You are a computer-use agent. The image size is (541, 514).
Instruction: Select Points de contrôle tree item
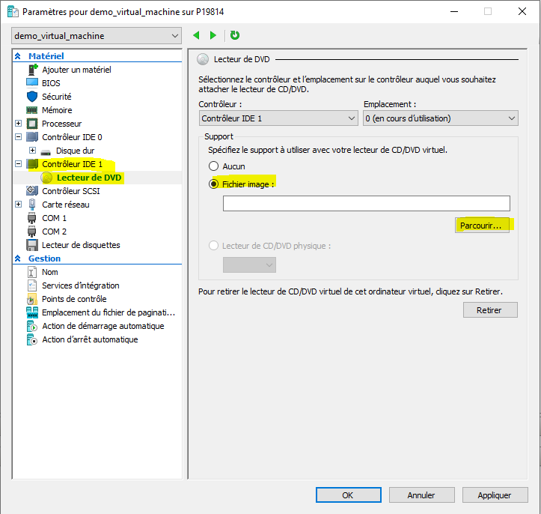pos(74,299)
